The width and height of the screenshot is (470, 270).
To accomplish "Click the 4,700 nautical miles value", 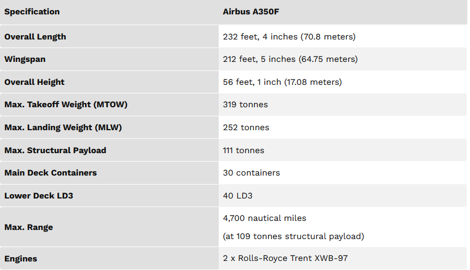I will (x=265, y=218).
